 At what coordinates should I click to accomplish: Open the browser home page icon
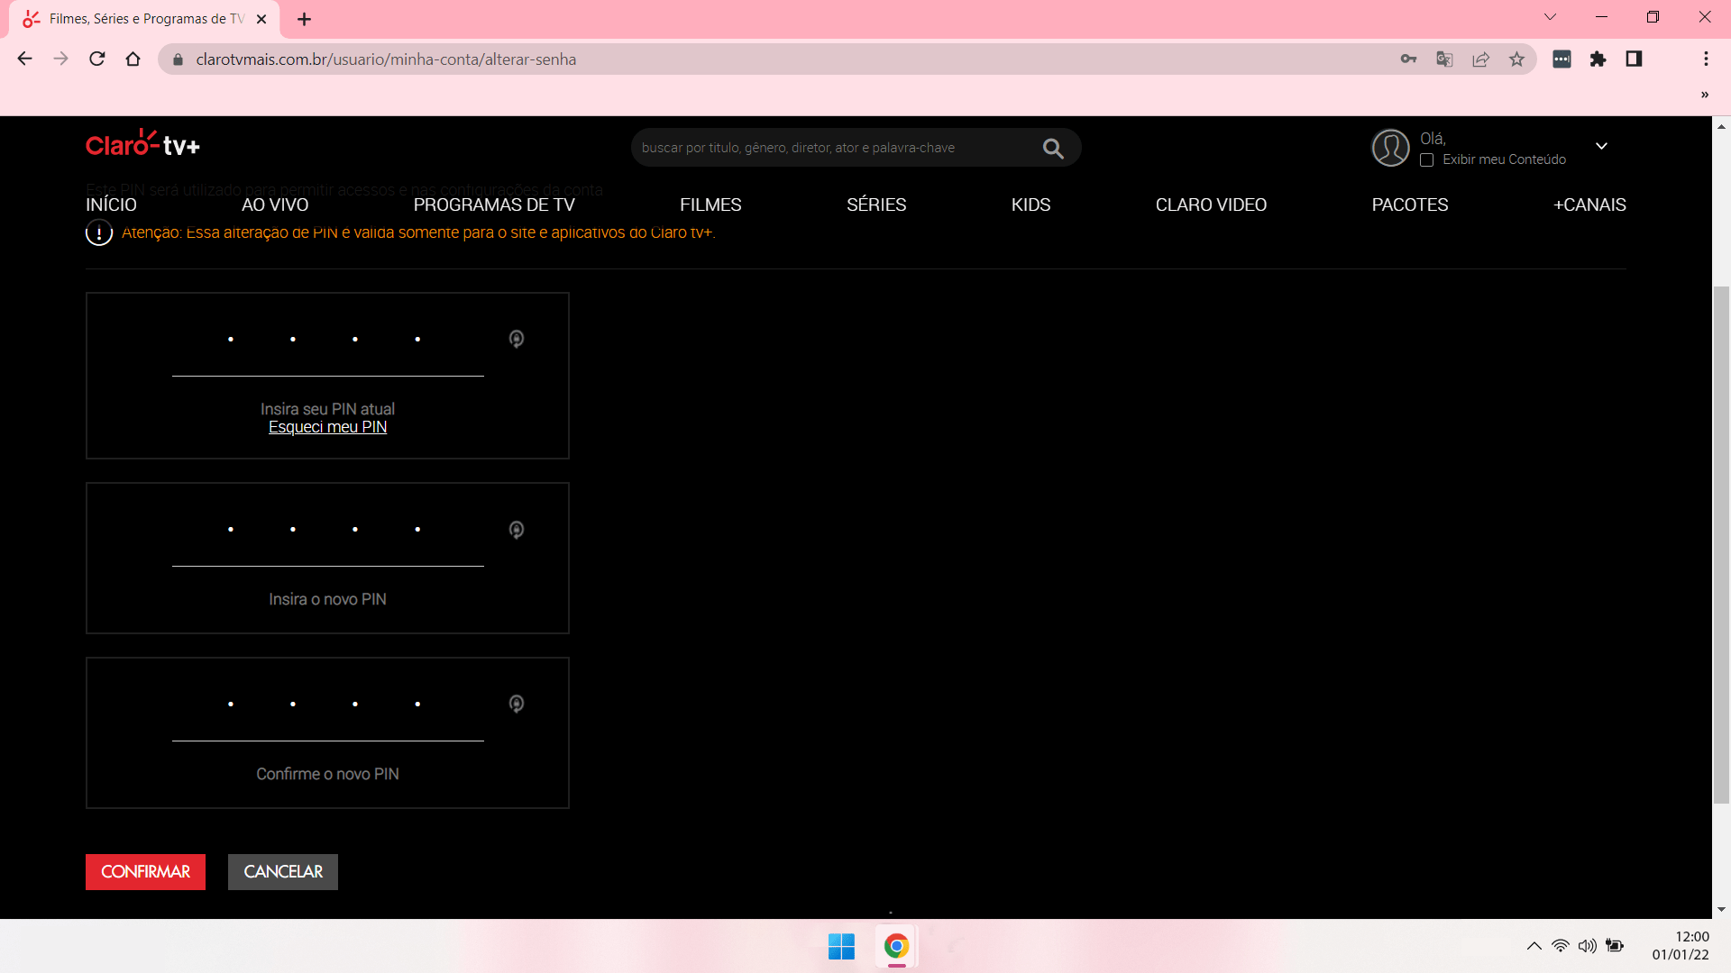tap(133, 59)
